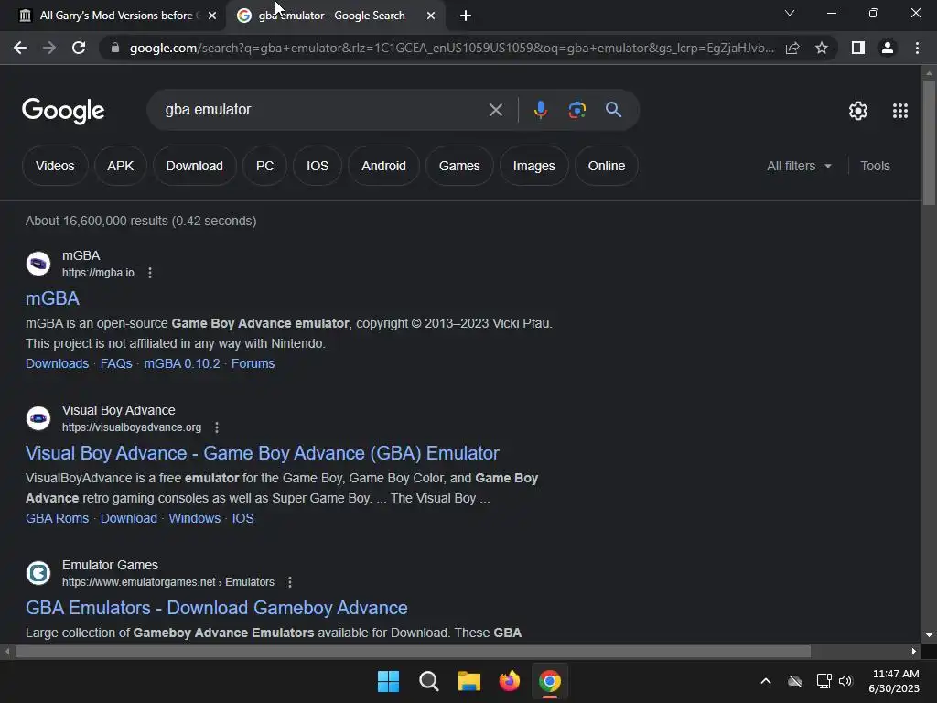
Task: Open the mGBA FAQs sitelink
Action: click(116, 363)
